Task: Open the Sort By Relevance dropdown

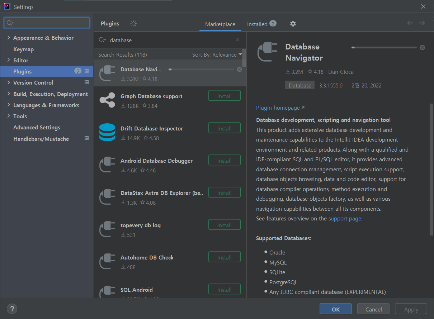Action: click(217, 54)
